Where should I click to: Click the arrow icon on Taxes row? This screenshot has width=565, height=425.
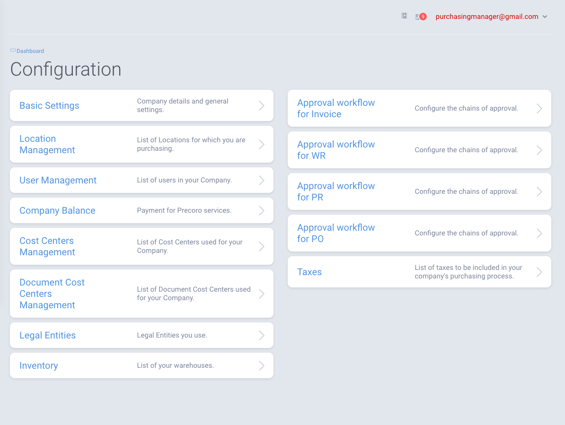coord(539,272)
